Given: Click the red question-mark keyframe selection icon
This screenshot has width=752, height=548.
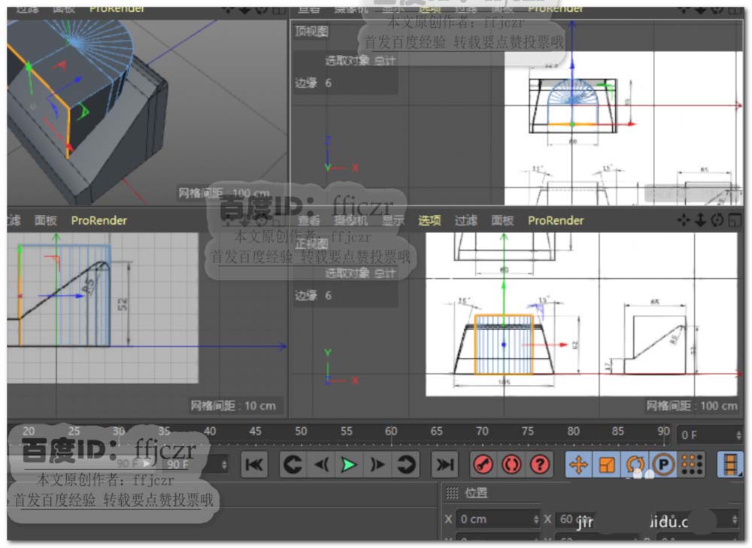Looking at the screenshot, I should (x=539, y=465).
